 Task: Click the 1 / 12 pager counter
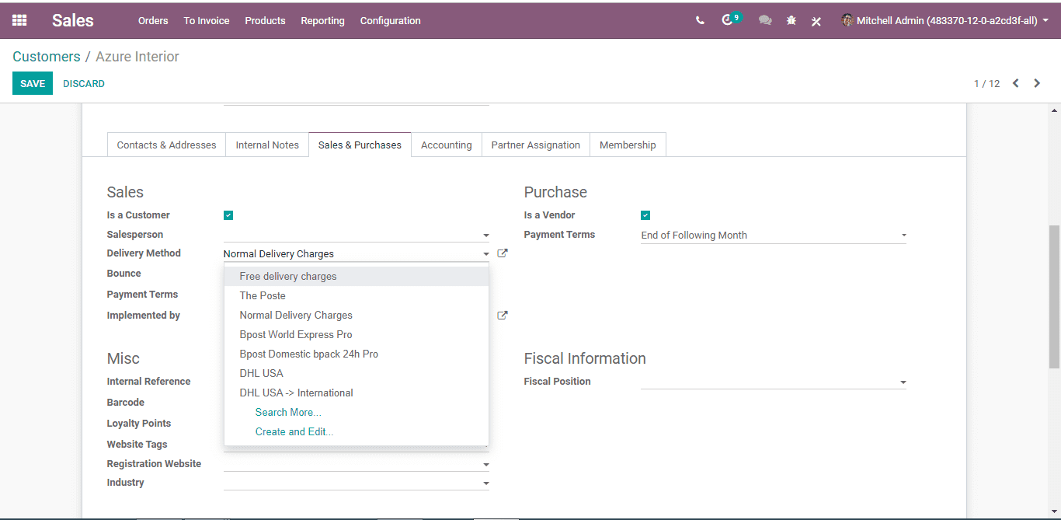tap(986, 83)
